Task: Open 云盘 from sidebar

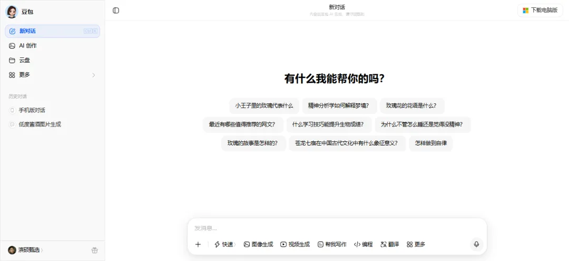Action: coord(52,60)
